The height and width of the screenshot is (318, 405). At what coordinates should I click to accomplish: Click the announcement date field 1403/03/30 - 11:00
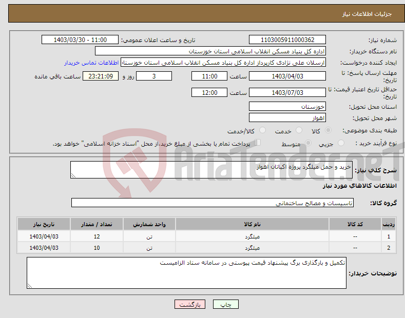coord(80,40)
